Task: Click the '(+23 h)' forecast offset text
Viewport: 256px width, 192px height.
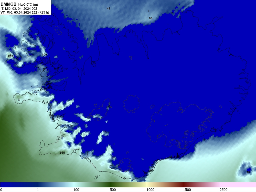Action: pos(44,12)
